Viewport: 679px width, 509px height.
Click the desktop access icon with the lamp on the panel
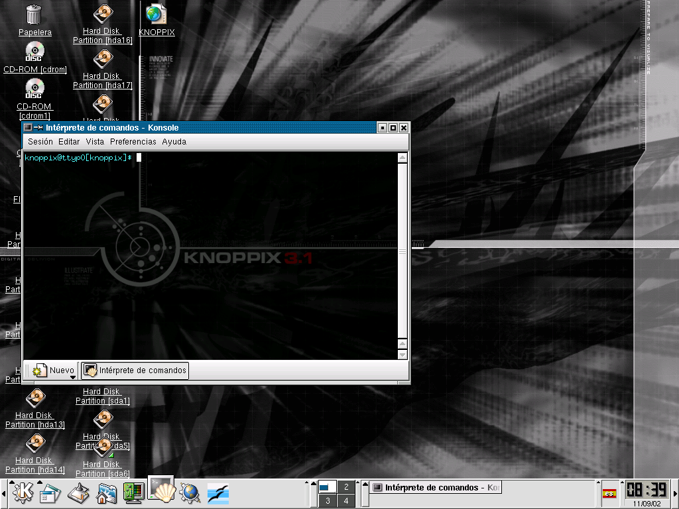(x=78, y=493)
